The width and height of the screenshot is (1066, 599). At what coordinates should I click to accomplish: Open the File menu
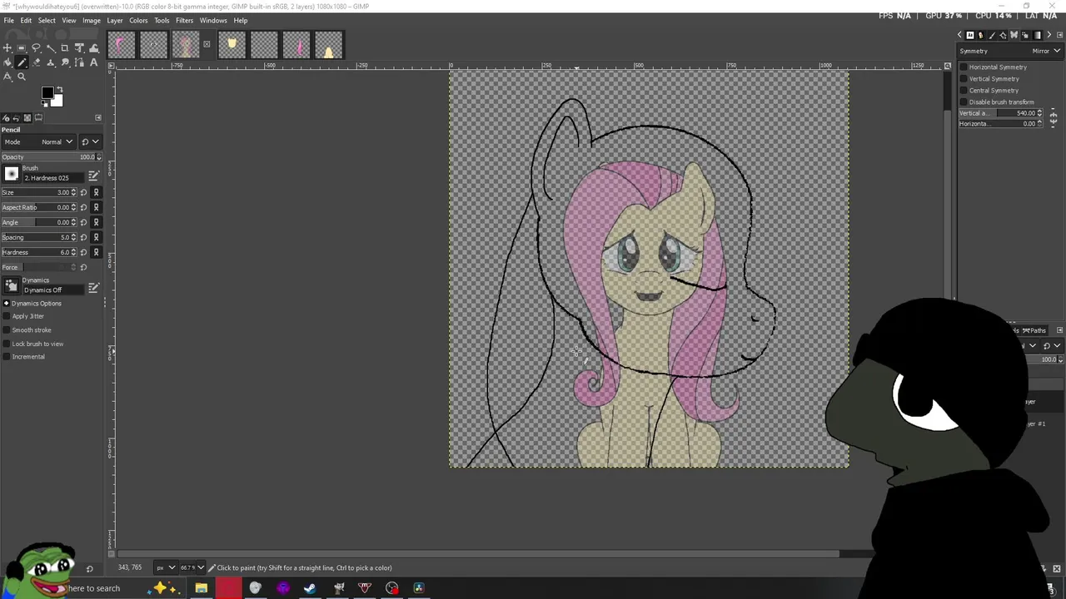pyautogui.click(x=8, y=20)
